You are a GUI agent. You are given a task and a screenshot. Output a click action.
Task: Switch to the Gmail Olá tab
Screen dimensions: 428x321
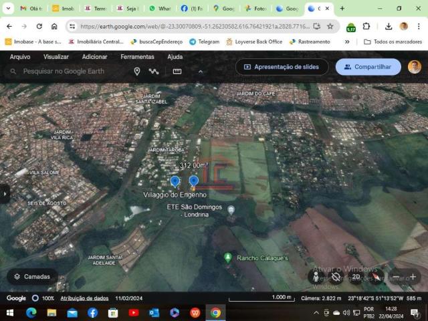click(x=31, y=9)
